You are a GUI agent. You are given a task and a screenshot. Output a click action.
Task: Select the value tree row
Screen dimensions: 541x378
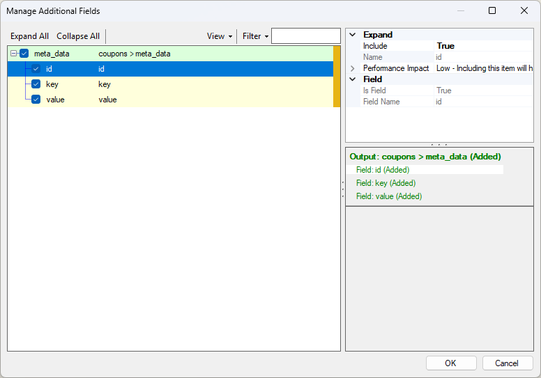pos(170,100)
